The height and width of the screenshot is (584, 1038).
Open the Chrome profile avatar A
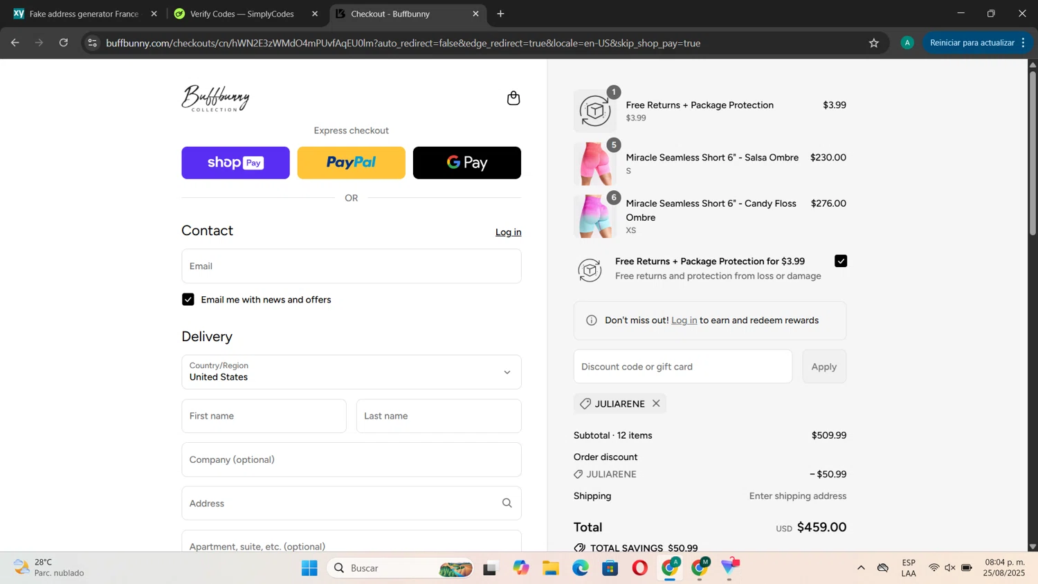click(x=907, y=43)
